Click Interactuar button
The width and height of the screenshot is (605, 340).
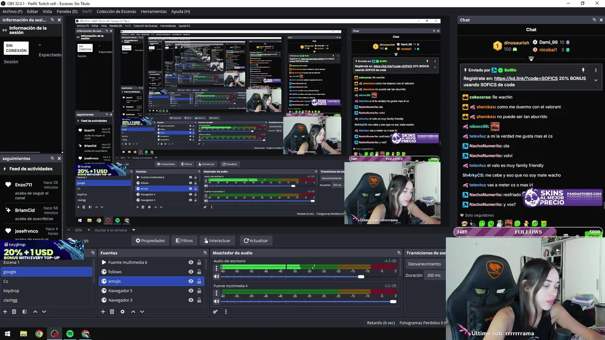point(217,241)
